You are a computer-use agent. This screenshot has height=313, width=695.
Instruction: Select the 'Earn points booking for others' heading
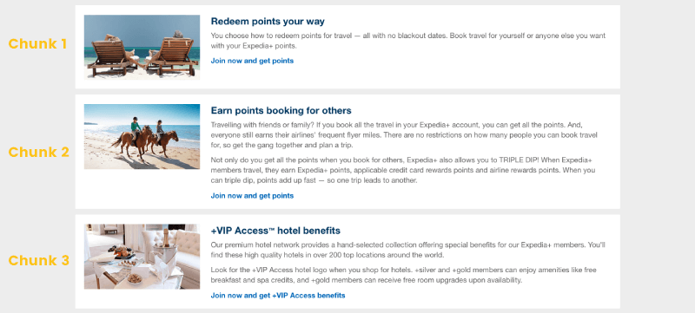(x=281, y=110)
